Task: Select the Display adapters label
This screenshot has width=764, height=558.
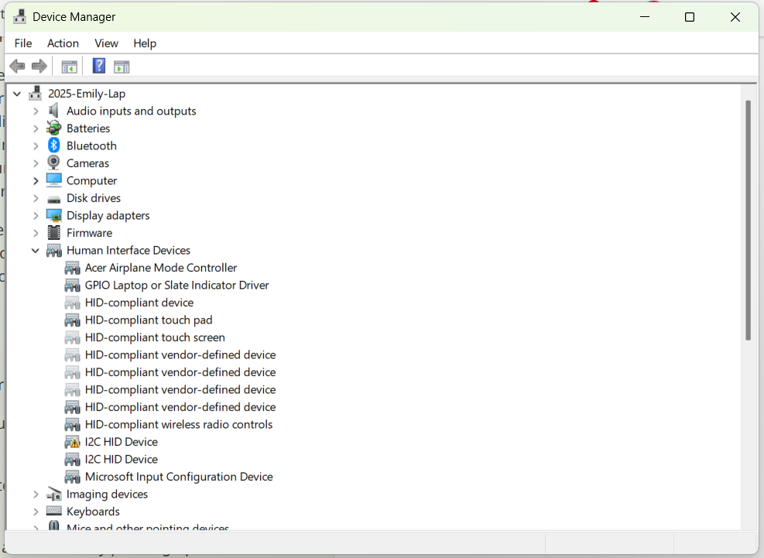Action: pos(108,215)
